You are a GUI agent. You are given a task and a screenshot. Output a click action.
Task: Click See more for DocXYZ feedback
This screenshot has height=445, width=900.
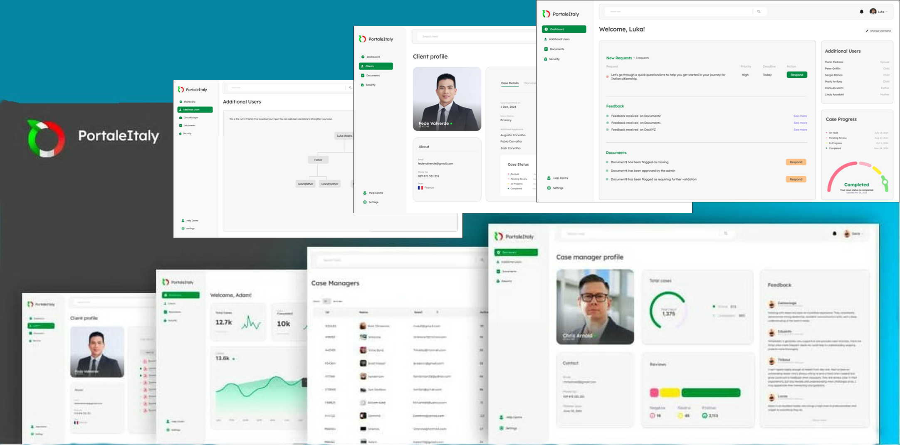(800, 130)
